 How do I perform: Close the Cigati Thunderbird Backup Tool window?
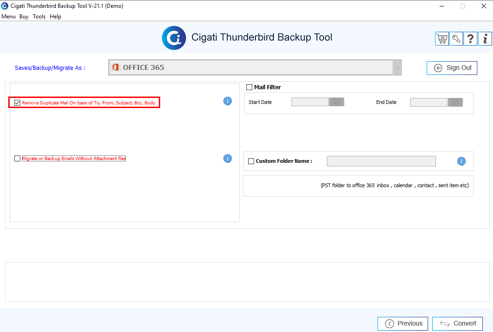pyautogui.click(x=484, y=6)
